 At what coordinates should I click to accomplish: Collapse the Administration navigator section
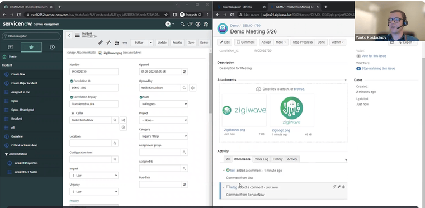pos(6,154)
